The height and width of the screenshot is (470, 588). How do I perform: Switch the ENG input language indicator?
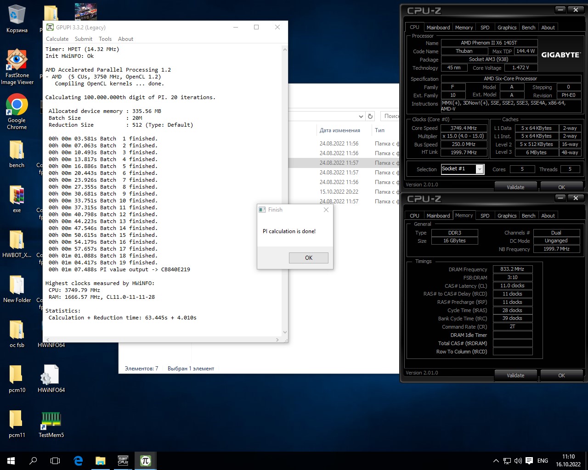point(543,461)
